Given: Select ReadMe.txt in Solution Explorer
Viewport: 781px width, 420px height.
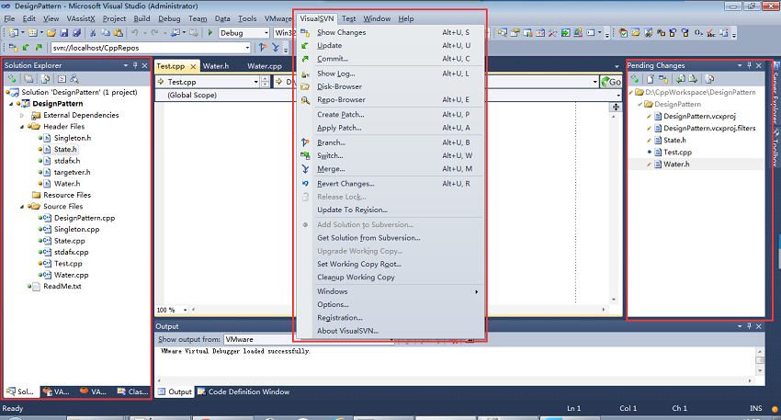Looking at the screenshot, I should click(62, 286).
